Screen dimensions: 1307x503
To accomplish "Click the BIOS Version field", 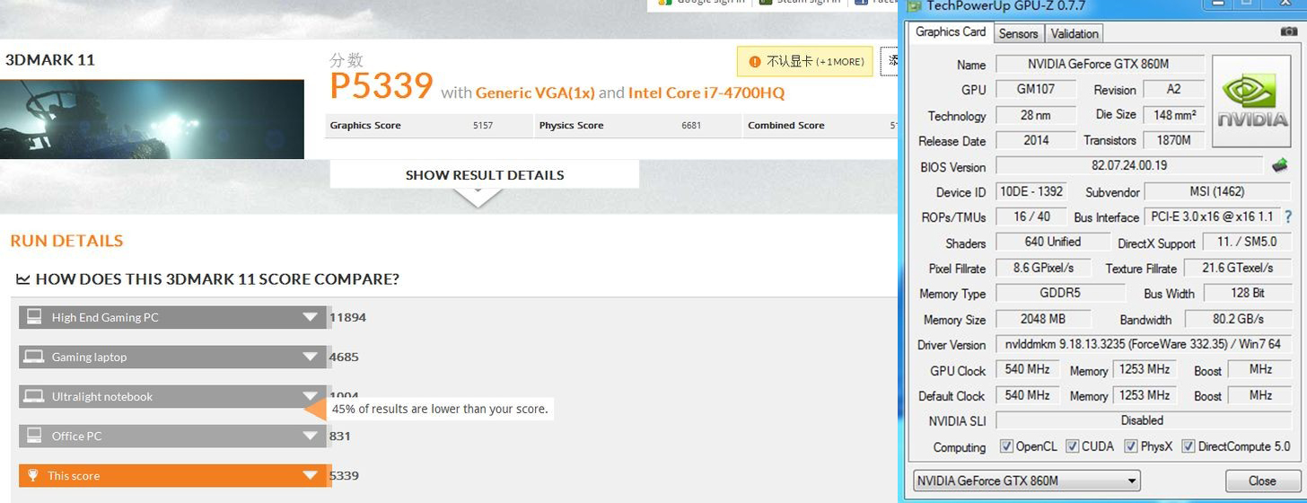I will pyautogui.click(x=1129, y=166).
